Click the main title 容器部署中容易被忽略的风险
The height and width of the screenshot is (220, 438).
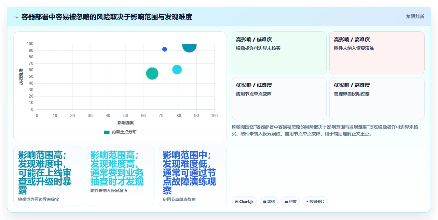click(107, 17)
